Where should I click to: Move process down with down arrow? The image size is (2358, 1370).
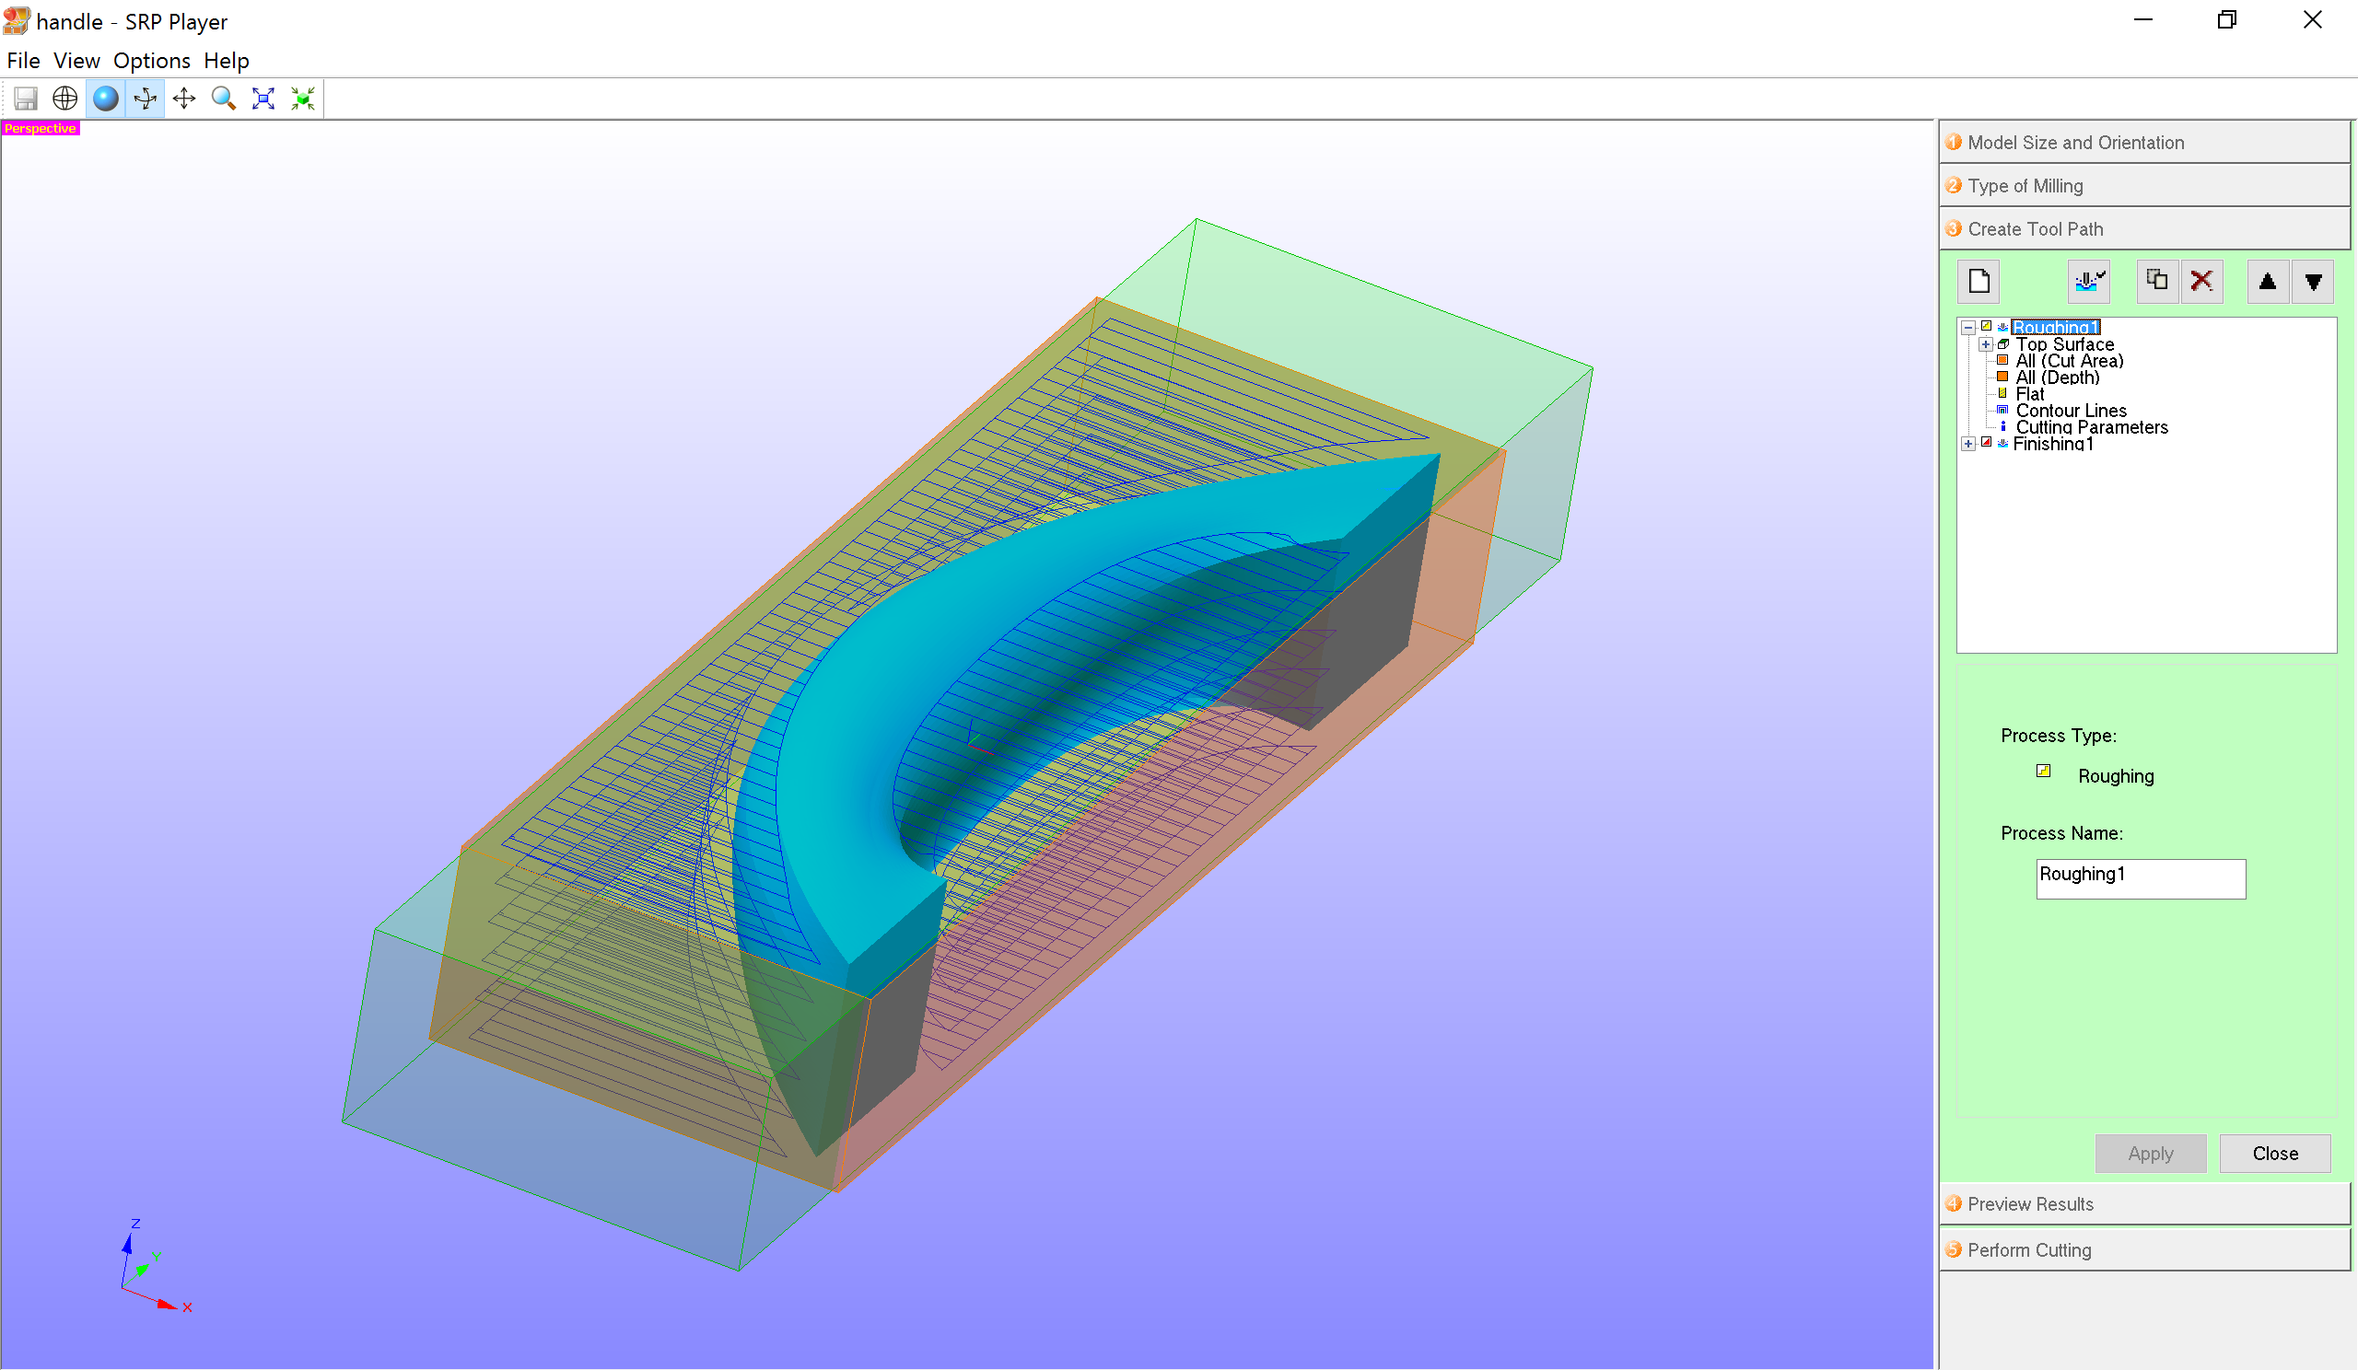coord(2313,282)
